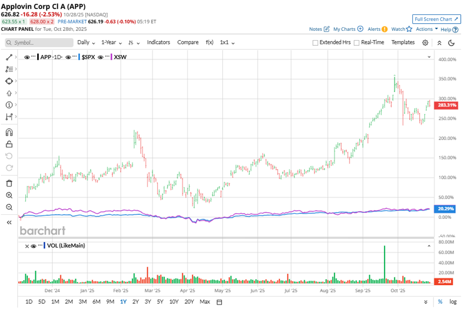Collapse the left drawing toolbar
Viewport: 465px width, 310px height.
point(9,222)
